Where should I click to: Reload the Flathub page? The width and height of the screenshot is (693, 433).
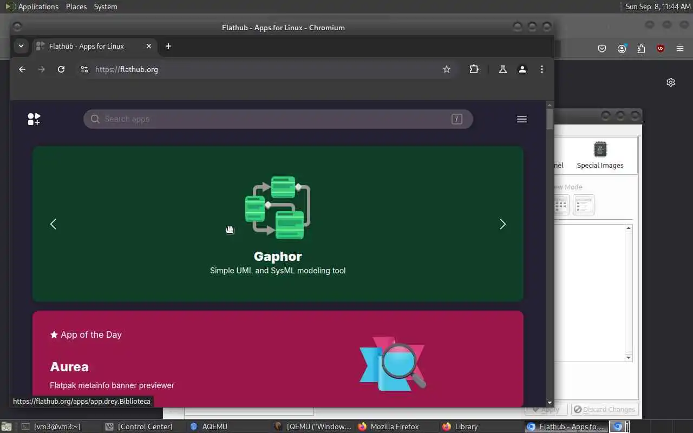[61, 69]
